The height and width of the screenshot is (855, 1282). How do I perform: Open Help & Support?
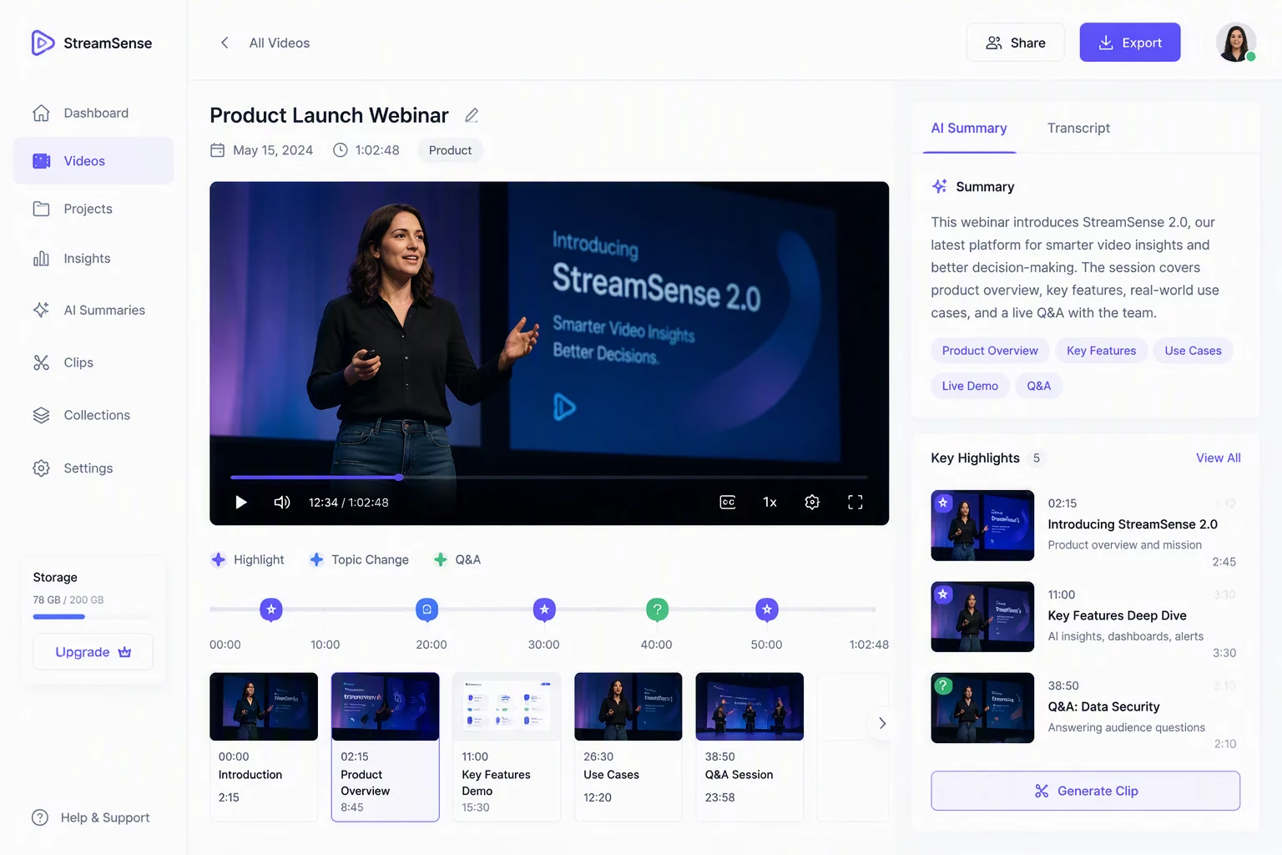pyautogui.click(x=91, y=817)
